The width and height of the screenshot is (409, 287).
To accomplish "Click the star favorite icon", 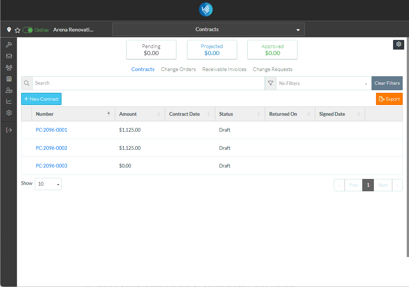I will (17, 30).
